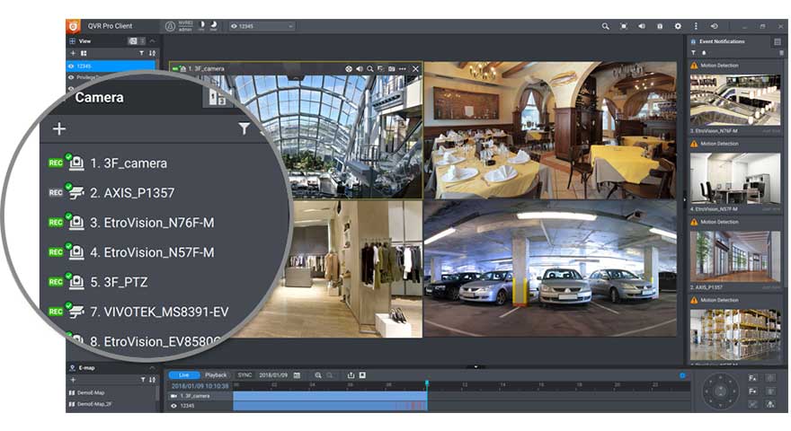Select the 12345 view row

111,66
